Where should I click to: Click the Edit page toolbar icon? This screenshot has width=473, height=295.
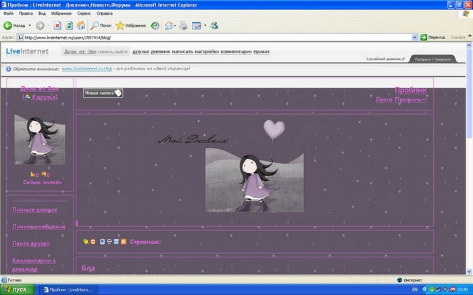[197, 26]
